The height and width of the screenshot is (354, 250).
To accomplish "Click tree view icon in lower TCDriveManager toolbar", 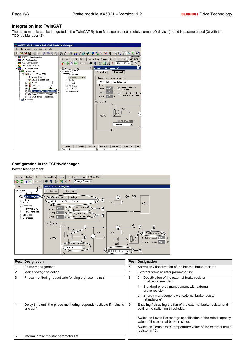I will tap(26, 181).
